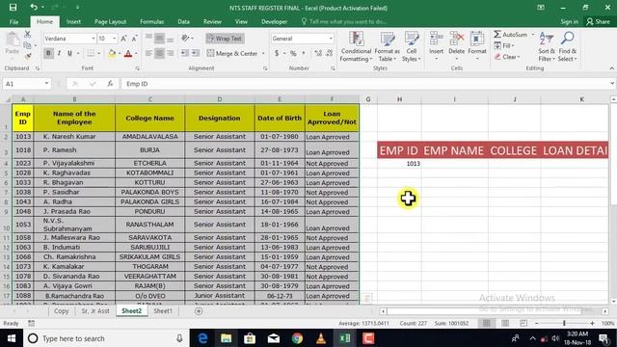This screenshot has width=617, height=347.
Task: Toggle align right
Action: tap(170, 53)
